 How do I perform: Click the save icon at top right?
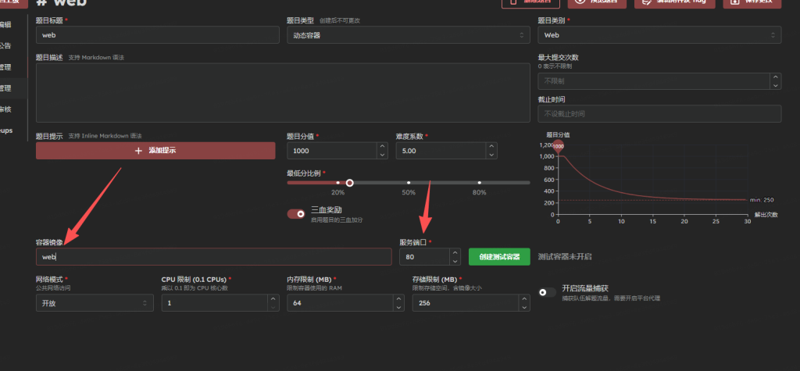click(x=734, y=2)
